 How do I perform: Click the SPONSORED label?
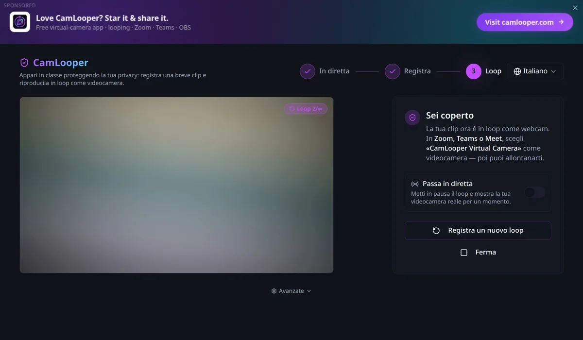coord(20,5)
